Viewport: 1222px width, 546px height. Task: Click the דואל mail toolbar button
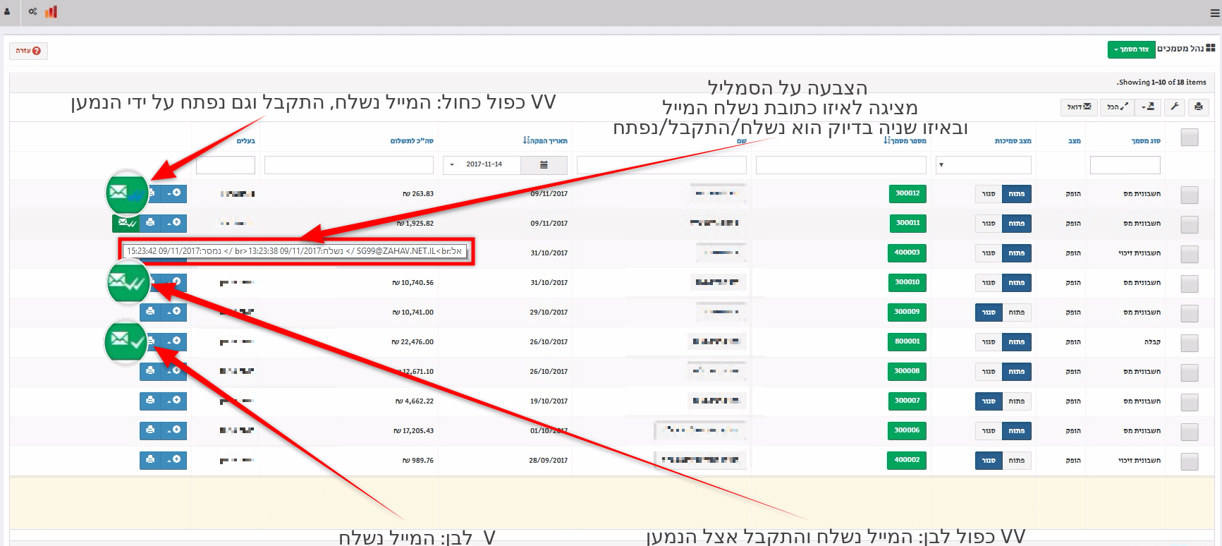tap(1079, 107)
